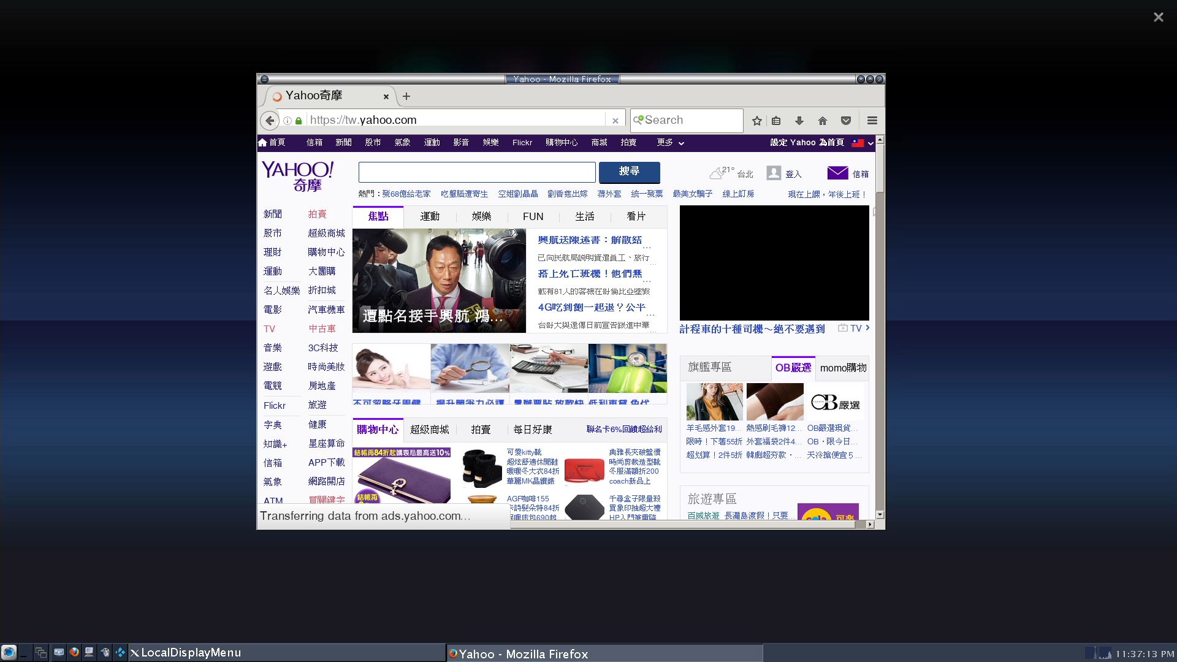Open the purple envelope 信箱 icon
The height and width of the screenshot is (662, 1177).
pos(837,173)
